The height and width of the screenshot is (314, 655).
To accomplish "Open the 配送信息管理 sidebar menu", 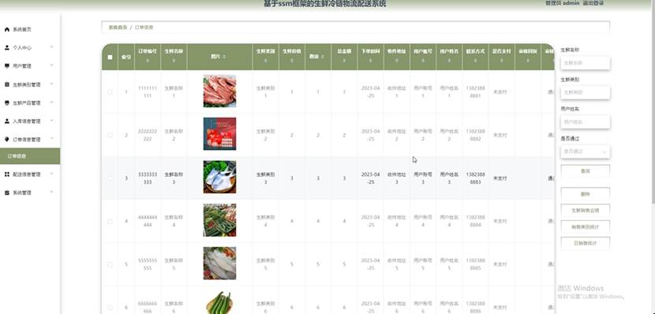I will pyautogui.click(x=30, y=174).
